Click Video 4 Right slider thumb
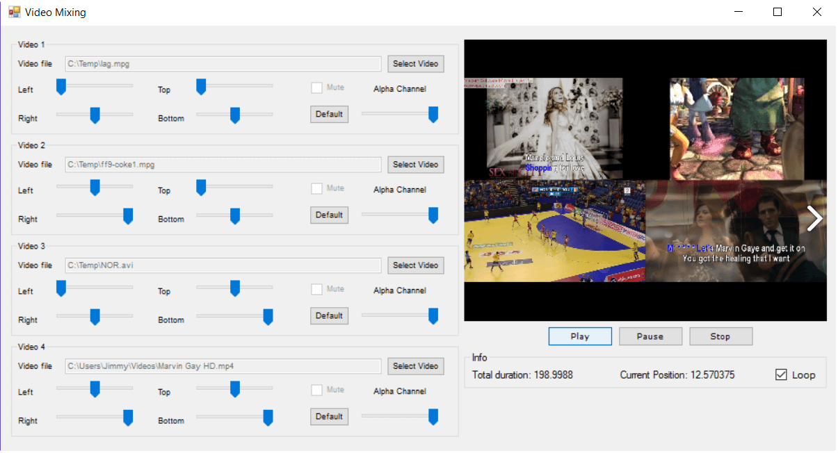The width and height of the screenshot is (838, 453). coord(128,418)
